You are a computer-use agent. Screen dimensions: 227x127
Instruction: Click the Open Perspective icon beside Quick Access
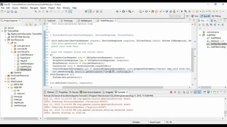pyautogui.click(x=187, y=16)
